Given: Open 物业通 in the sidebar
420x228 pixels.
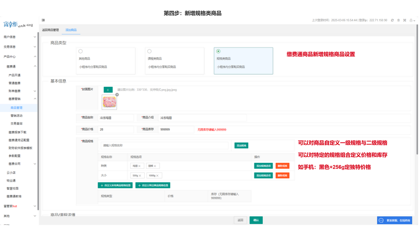Looking at the screenshot, I should click(x=11, y=180).
